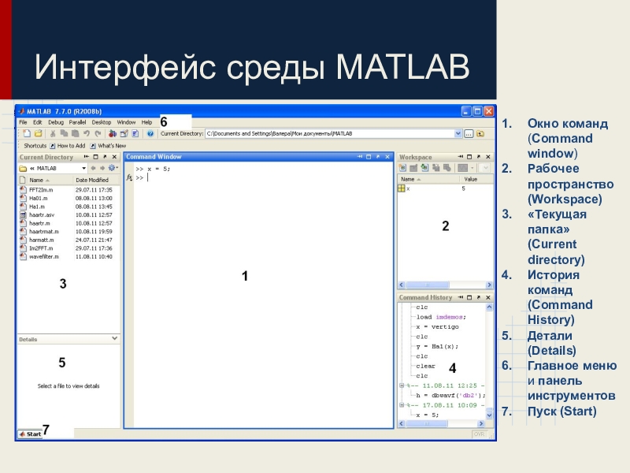Click the Command History horizontal scrollbar

441,423
